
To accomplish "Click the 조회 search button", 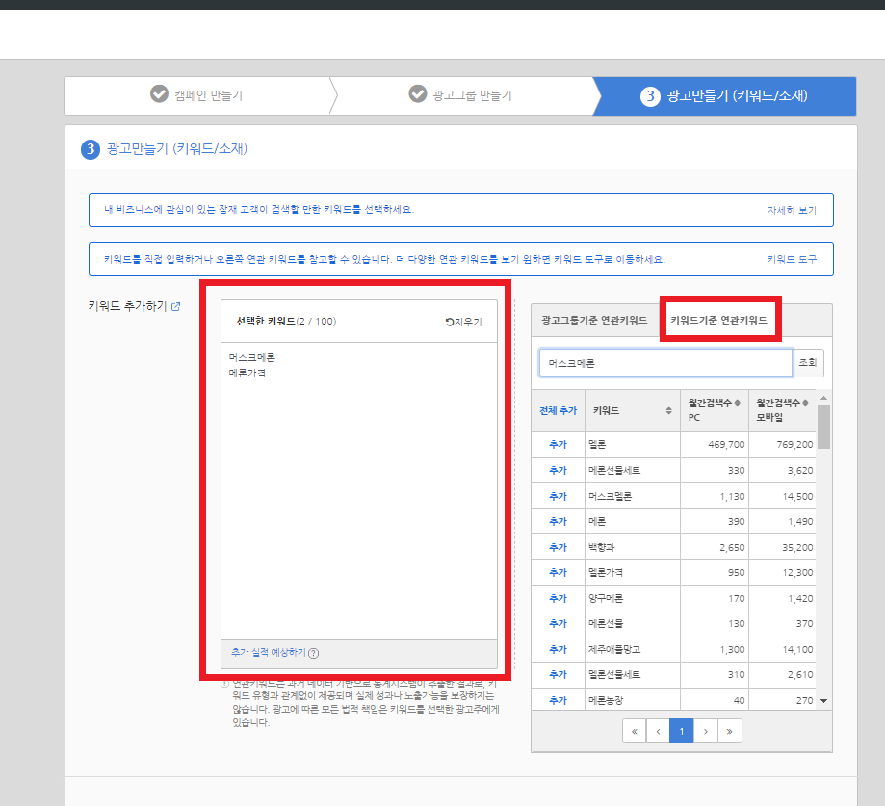I will click(808, 362).
